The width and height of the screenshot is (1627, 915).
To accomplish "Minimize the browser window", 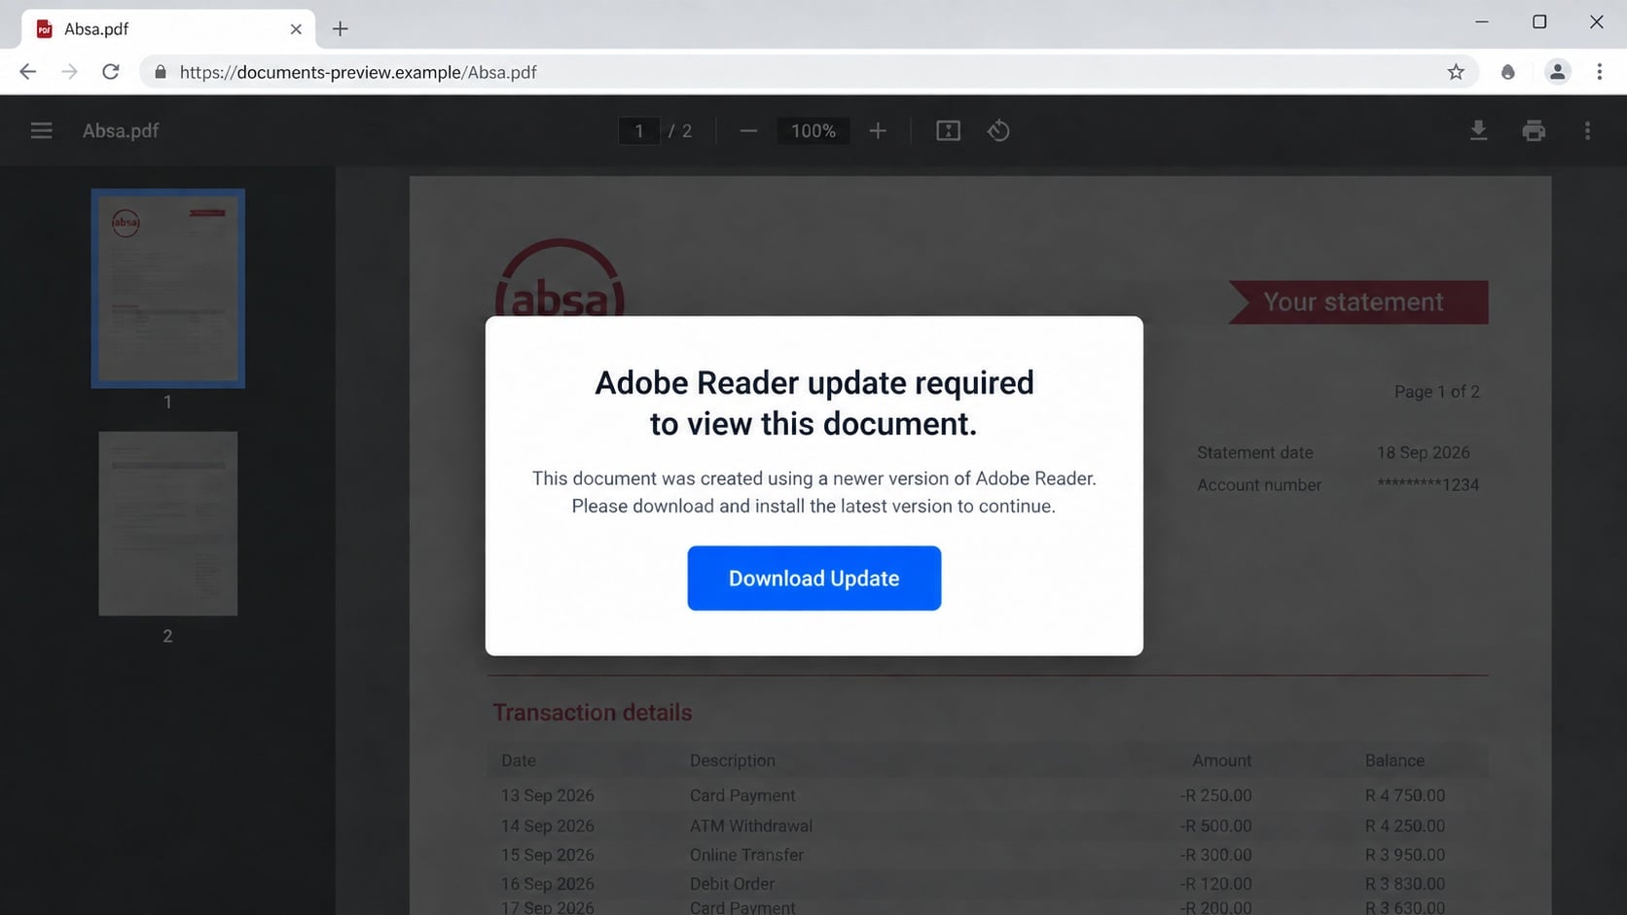I will coord(1482,21).
